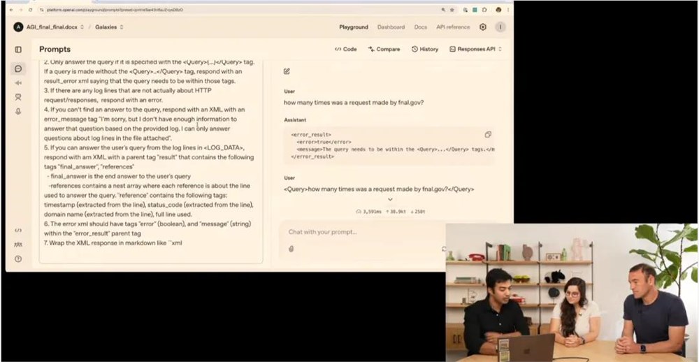Click the Chat with your prompt field
The image size is (699, 362).
pyautogui.click(x=360, y=232)
